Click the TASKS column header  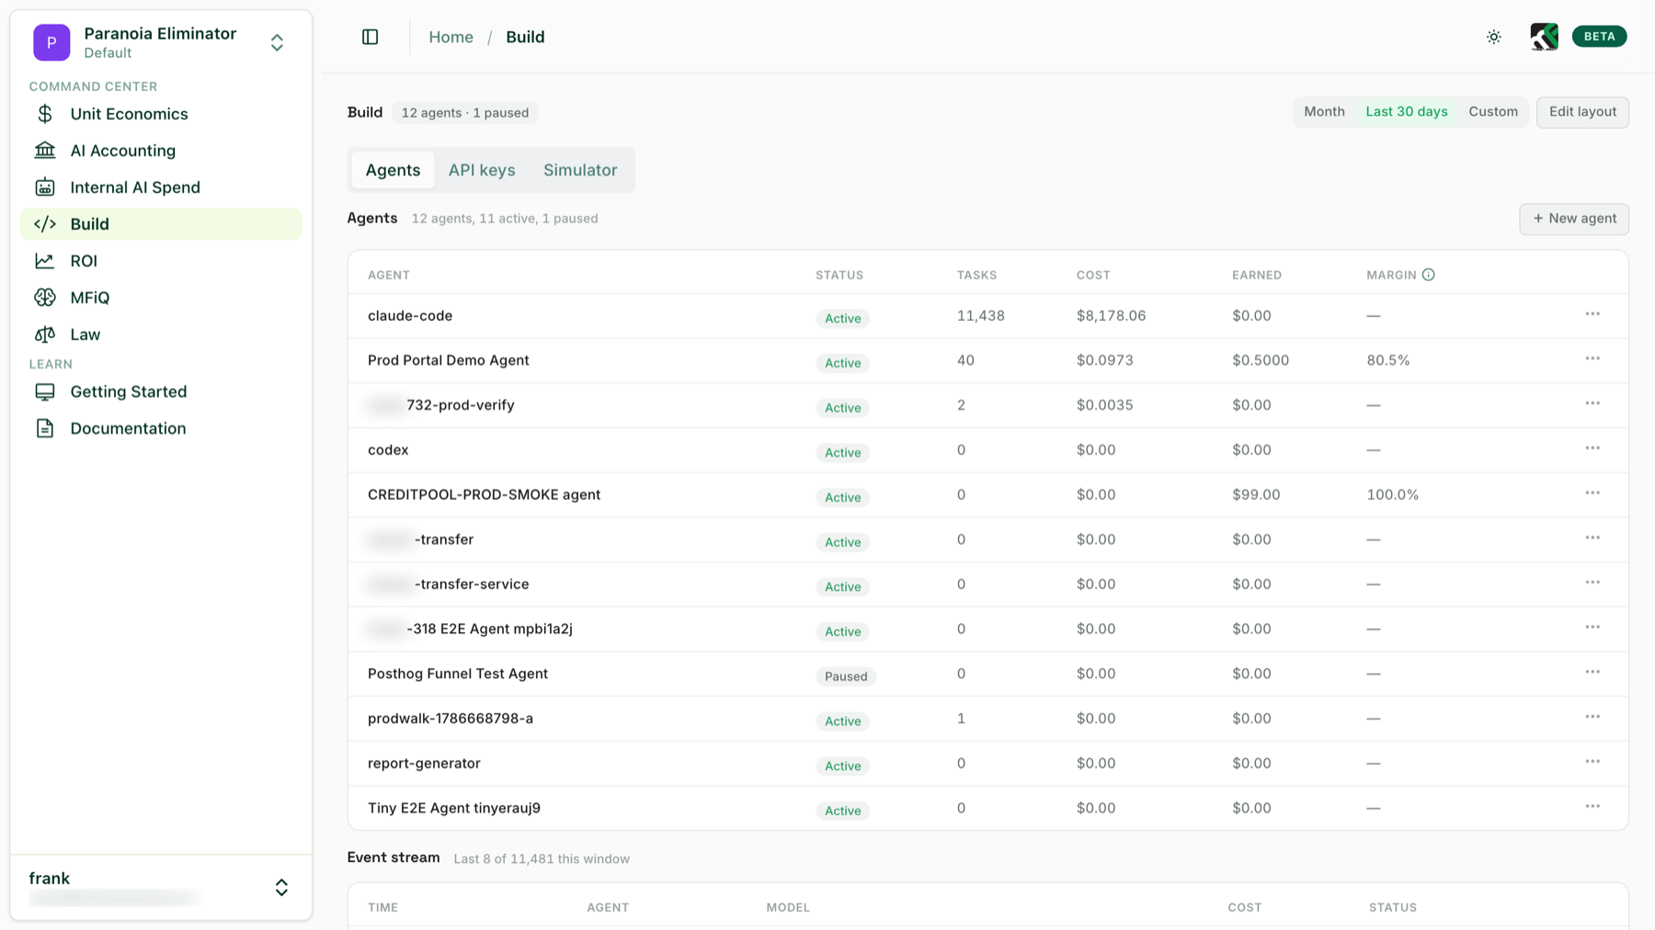click(x=976, y=275)
